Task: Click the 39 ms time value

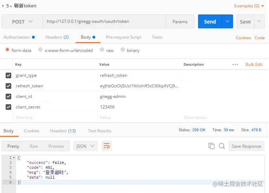Action: [x=229, y=130]
